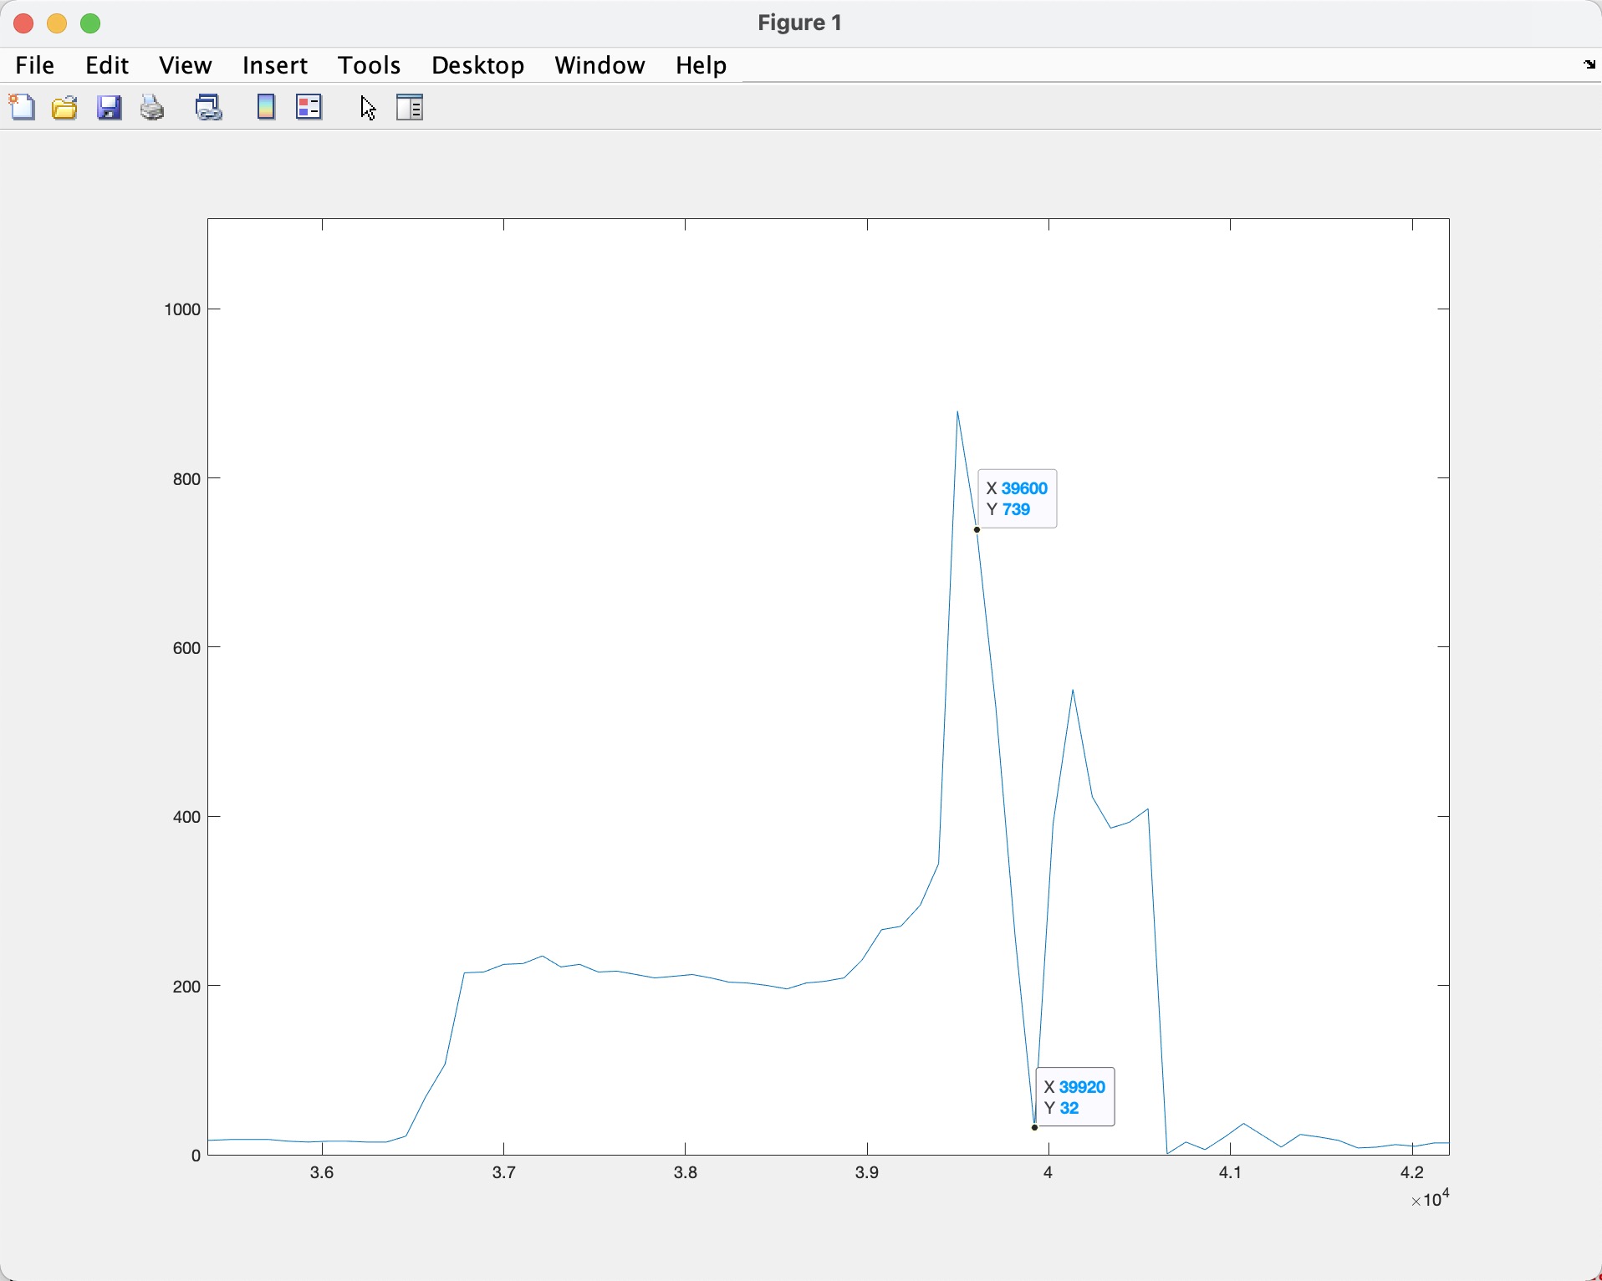This screenshot has width=1602, height=1281.
Task: Open the Window menu
Action: (x=599, y=65)
